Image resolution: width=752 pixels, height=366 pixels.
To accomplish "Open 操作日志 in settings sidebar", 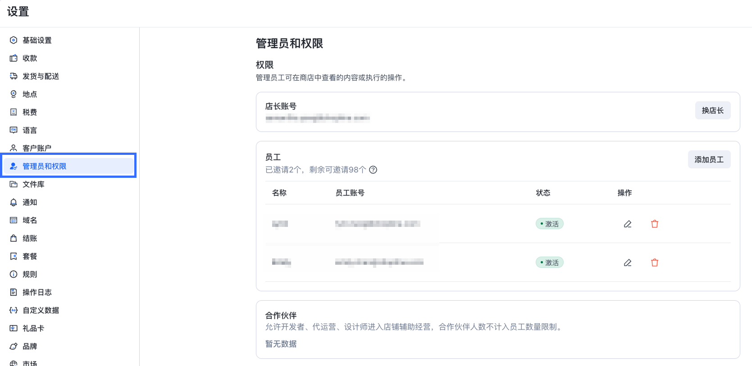I will tap(37, 292).
